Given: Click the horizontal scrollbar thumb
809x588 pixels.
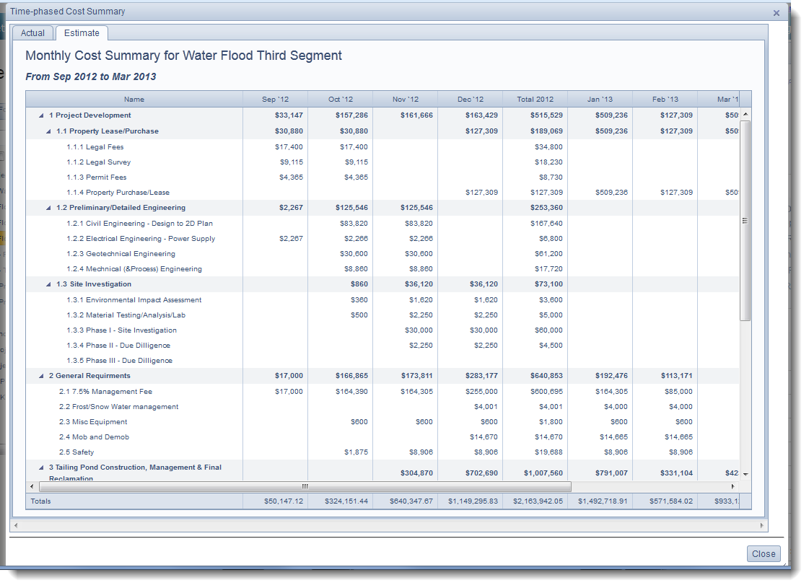Looking at the screenshot, I should point(305,487).
